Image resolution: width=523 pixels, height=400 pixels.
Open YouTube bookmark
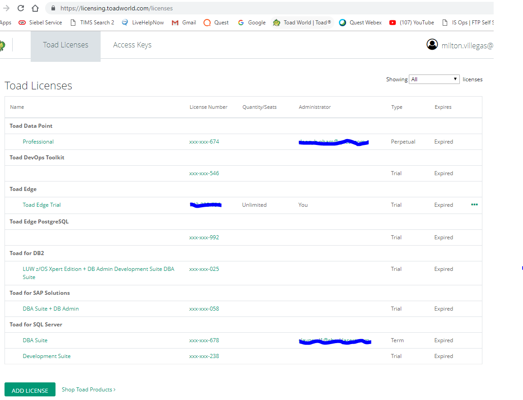coord(412,23)
